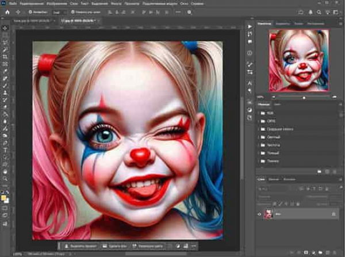Select the Clone Stamp tool
This screenshot has height=257, width=345.
(5, 93)
